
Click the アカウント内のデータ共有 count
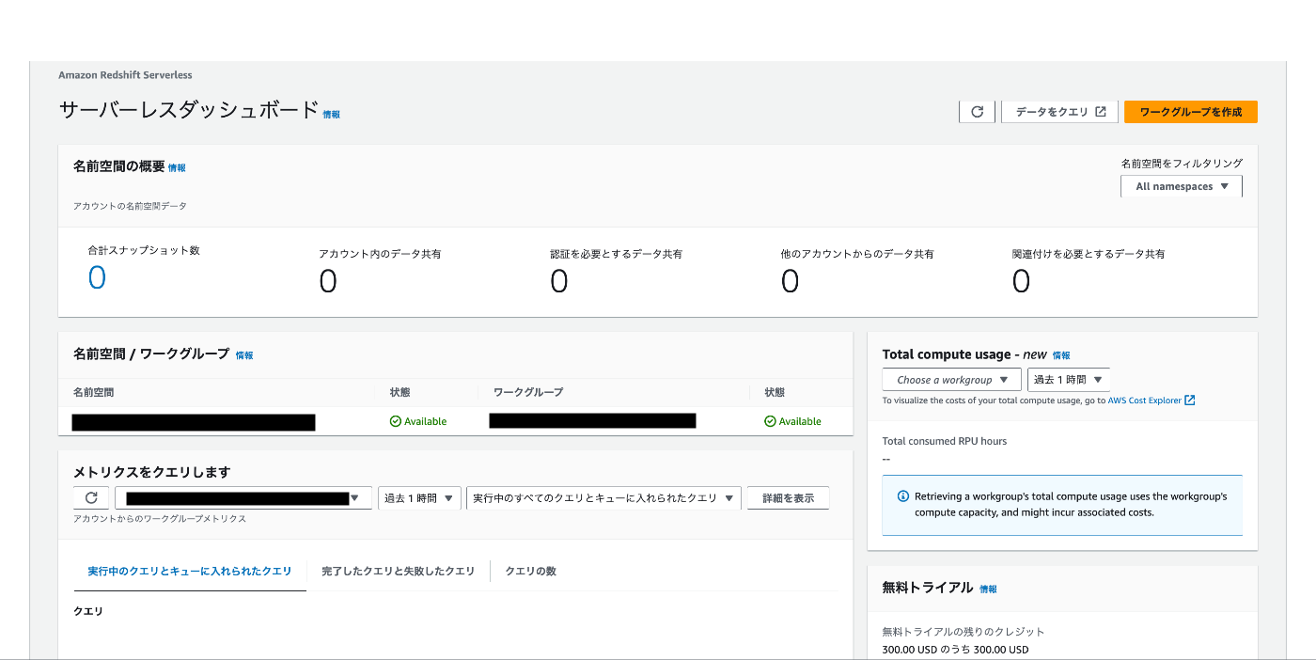(x=328, y=281)
